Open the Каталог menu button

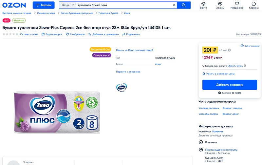[x=44, y=5]
